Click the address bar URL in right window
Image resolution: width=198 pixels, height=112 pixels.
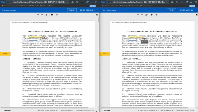click(139, 2)
